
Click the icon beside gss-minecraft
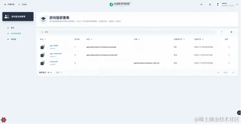pyautogui.click(x=43, y=55)
